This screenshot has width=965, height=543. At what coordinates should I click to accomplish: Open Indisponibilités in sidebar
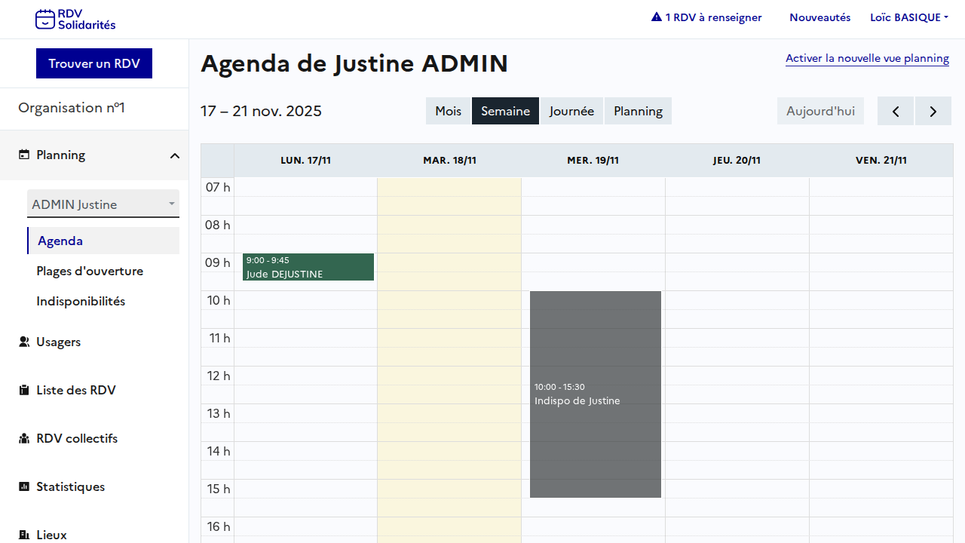point(81,301)
